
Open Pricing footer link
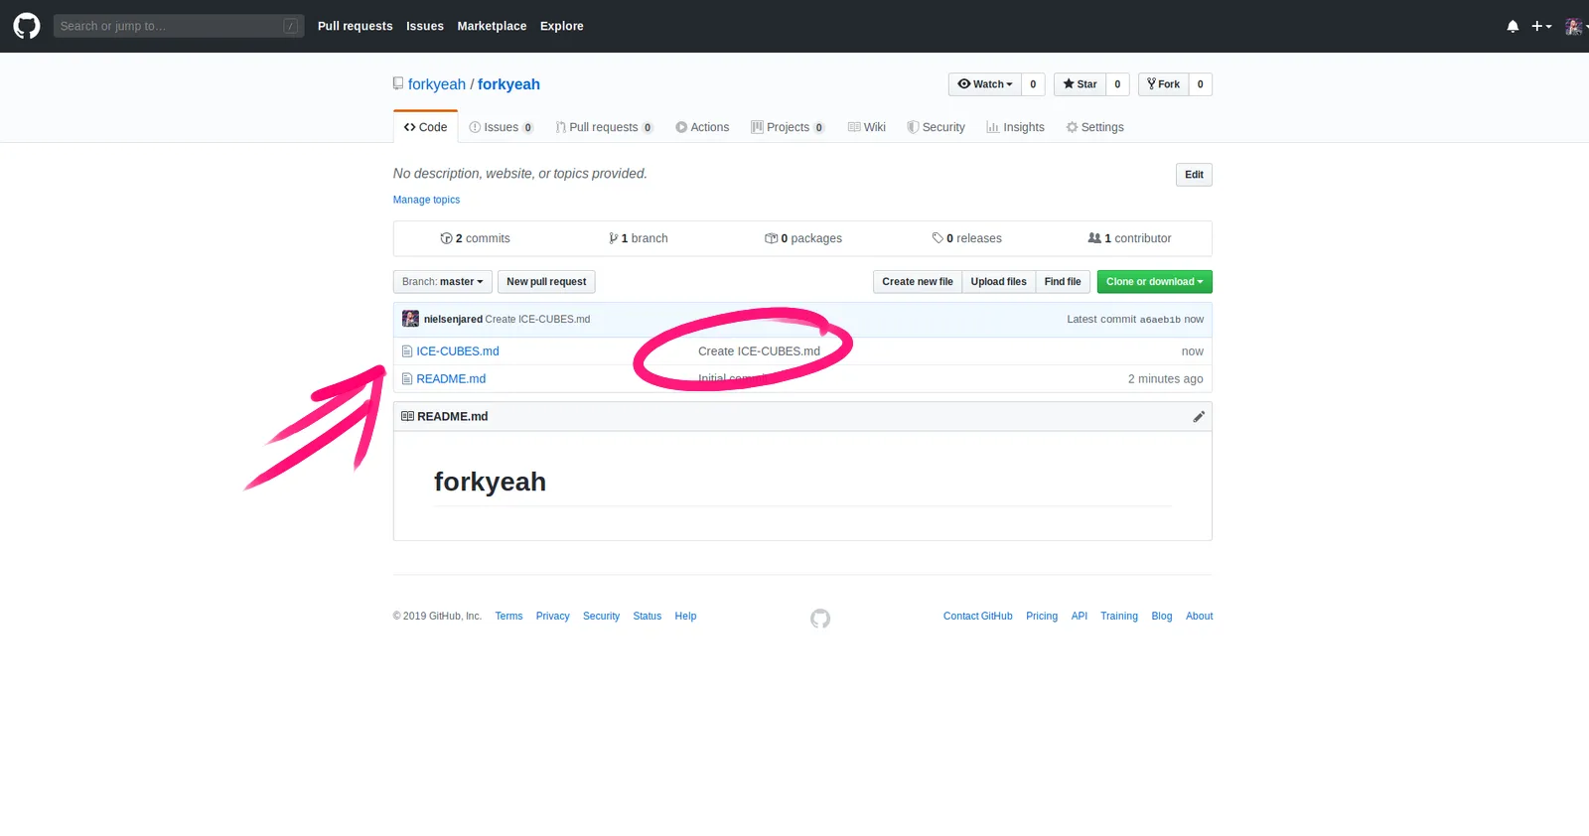coord(1042,617)
